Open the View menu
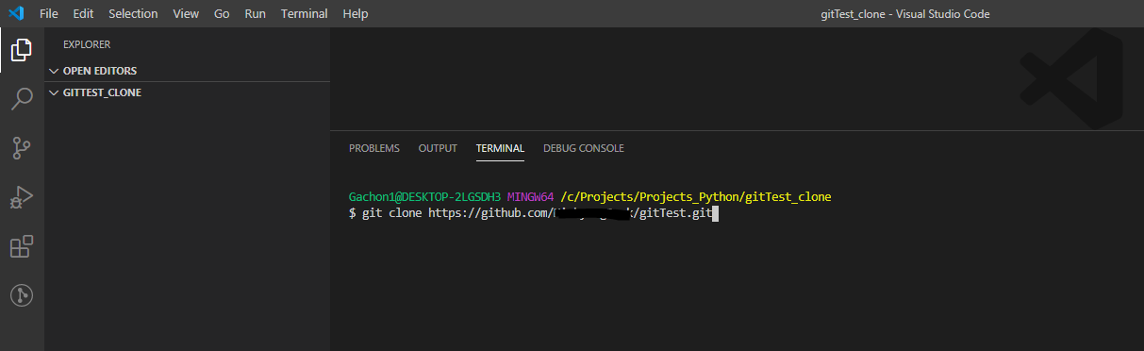 [x=186, y=14]
